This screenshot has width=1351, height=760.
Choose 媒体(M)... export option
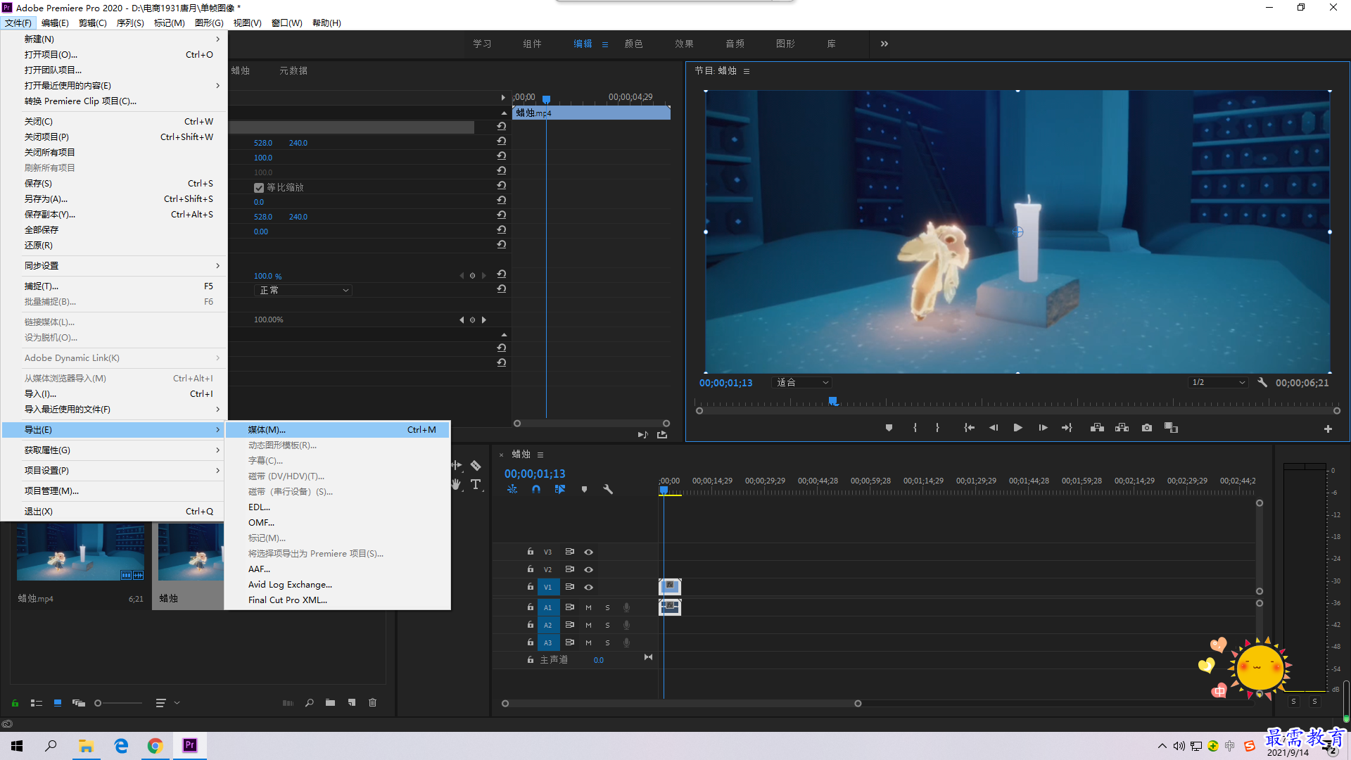(338, 429)
